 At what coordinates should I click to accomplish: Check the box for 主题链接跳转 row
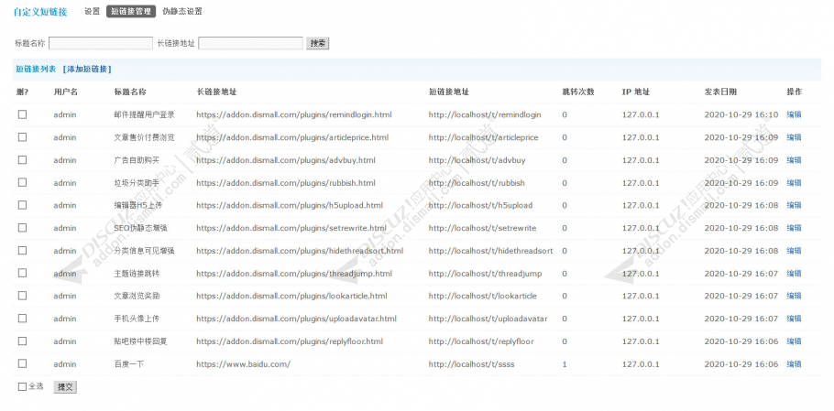(22, 273)
